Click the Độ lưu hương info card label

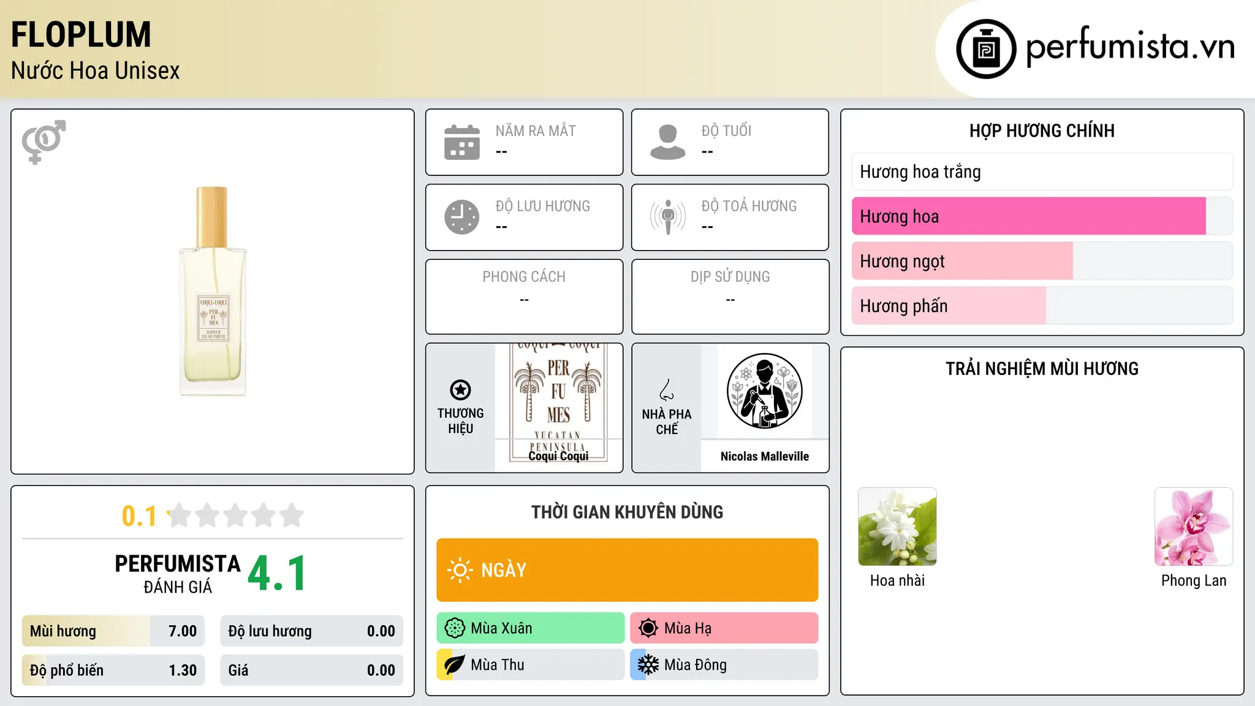tap(543, 207)
